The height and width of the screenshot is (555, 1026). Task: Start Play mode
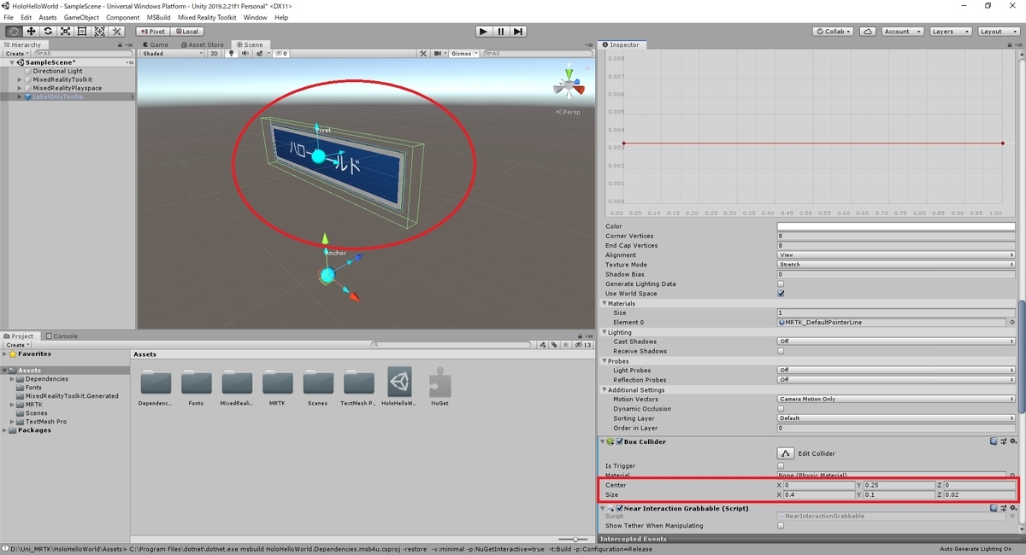483,32
